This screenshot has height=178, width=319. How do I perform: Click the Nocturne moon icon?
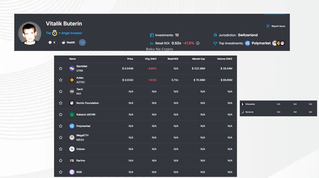coord(242,112)
